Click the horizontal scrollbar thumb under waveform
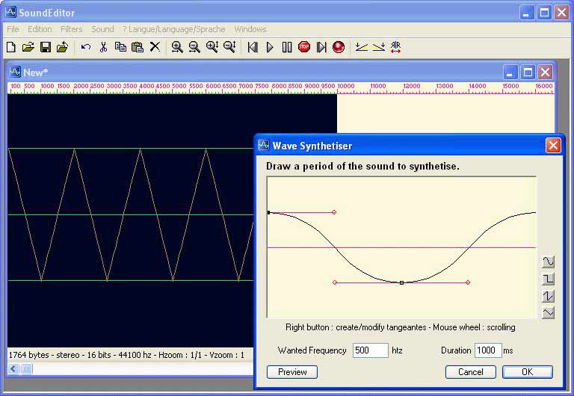 [x=27, y=368]
